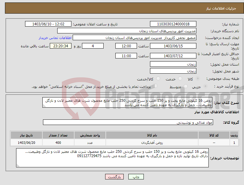Click the ساعت باقی مانده label

tap(35, 46)
